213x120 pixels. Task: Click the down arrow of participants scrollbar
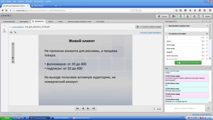click(x=210, y=58)
